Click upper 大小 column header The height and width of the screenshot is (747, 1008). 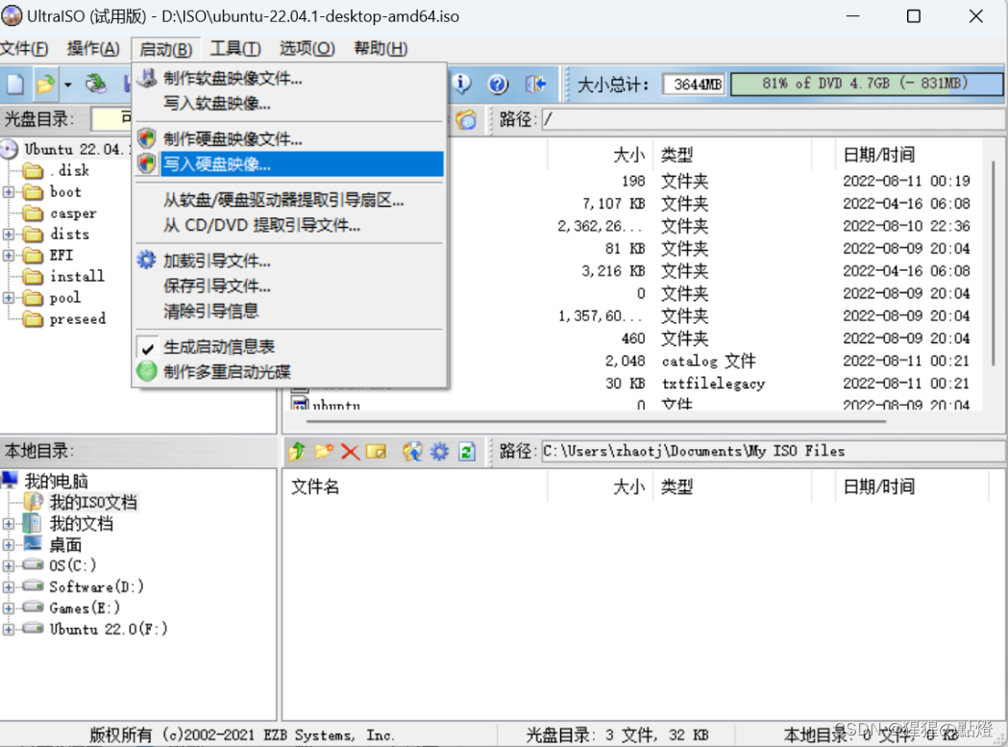coord(600,155)
